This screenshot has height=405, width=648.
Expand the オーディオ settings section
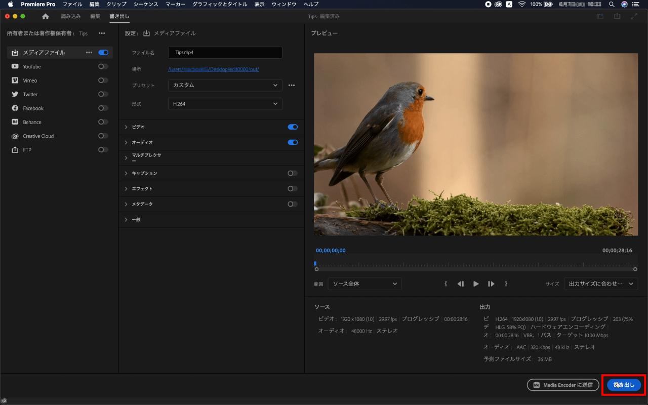(126, 143)
